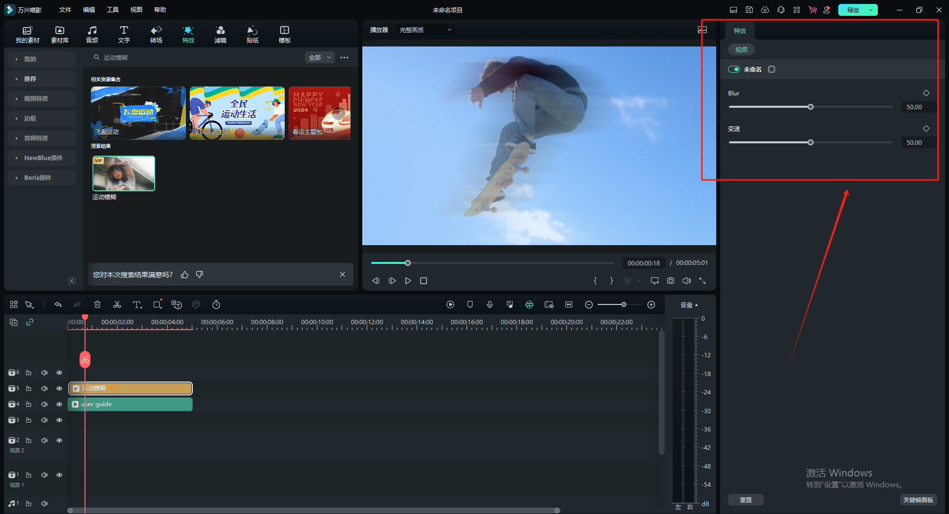This screenshot has height=514, width=949.
Task: Hide video track 5 with eye icon
Action: coord(59,388)
